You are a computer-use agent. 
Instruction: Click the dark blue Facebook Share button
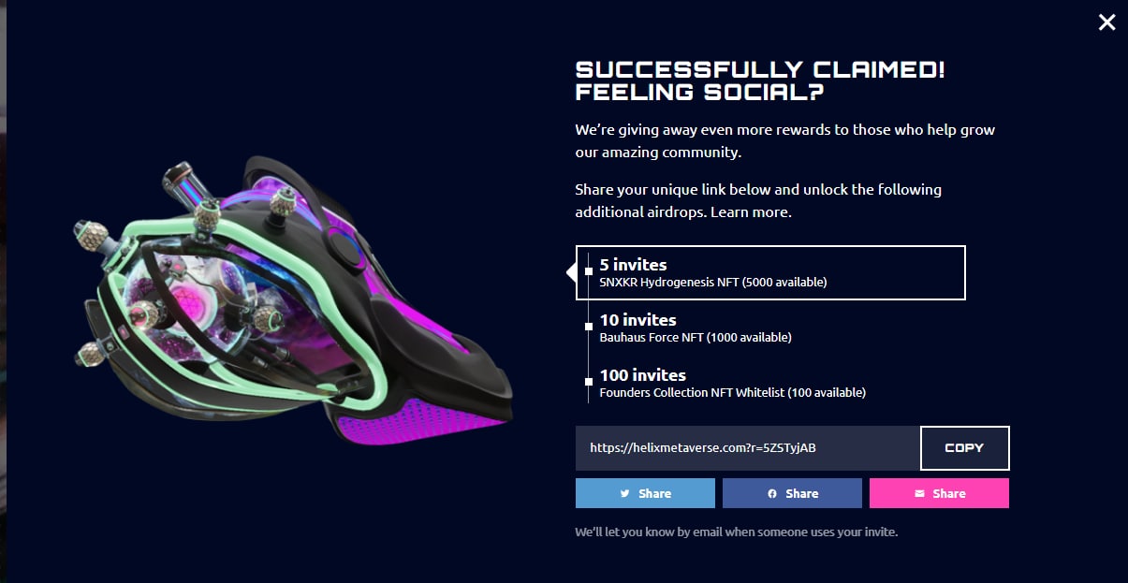point(792,493)
